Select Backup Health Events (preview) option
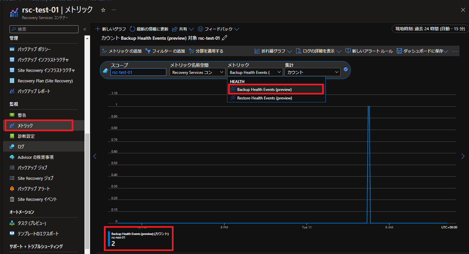 (x=276, y=89)
